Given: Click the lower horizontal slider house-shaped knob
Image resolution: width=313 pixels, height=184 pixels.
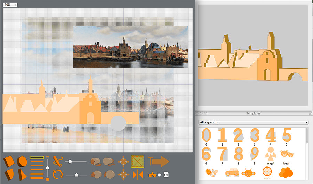Looking at the screenshot, I should coord(76,175).
